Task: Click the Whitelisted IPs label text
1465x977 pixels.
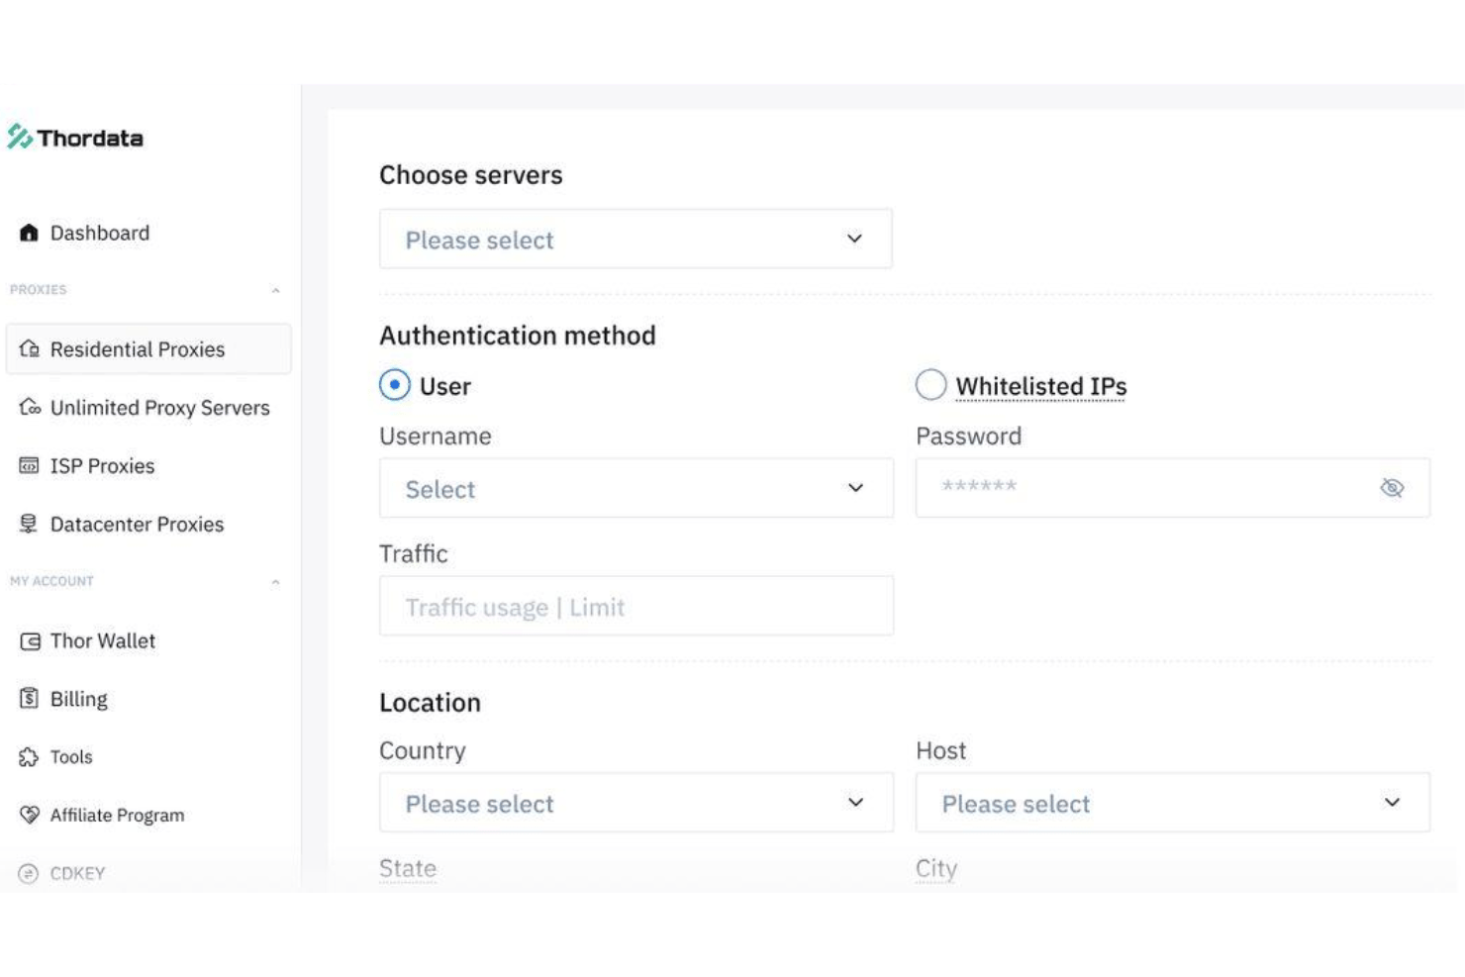Action: [1040, 386]
